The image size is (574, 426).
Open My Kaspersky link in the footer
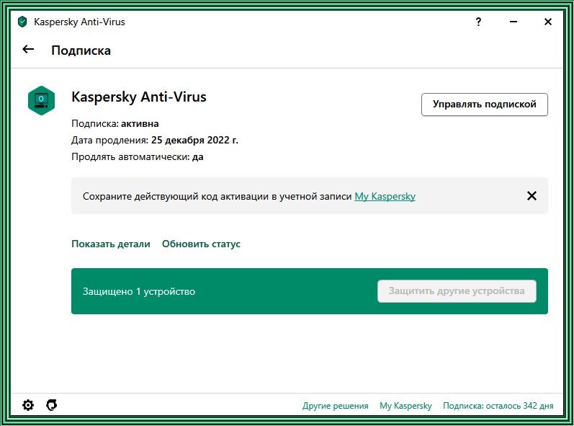tap(405, 406)
